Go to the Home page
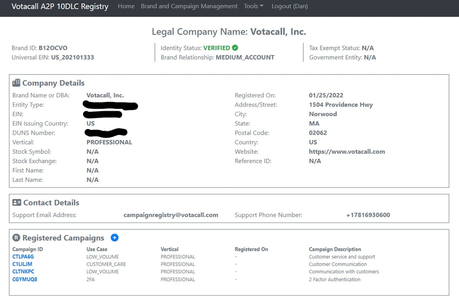The image size is (459, 307). tap(126, 6)
